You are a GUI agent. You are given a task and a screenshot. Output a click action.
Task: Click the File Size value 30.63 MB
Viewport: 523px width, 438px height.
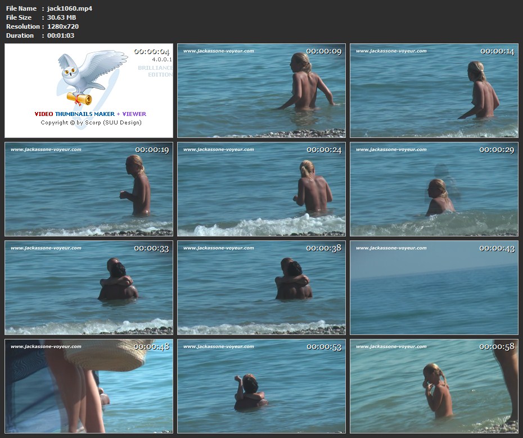[x=62, y=17]
